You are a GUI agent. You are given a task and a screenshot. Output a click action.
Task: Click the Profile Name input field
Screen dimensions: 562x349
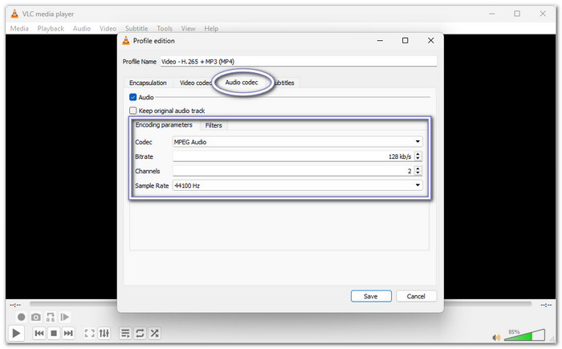(299, 62)
